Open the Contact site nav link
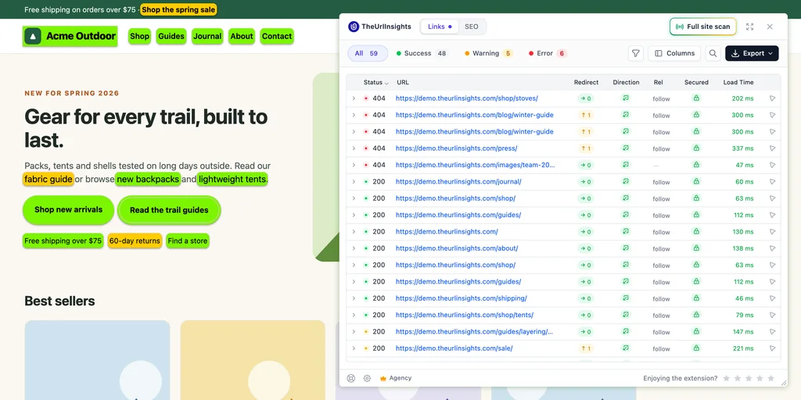The width and height of the screenshot is (801, 400). point(277,36)
